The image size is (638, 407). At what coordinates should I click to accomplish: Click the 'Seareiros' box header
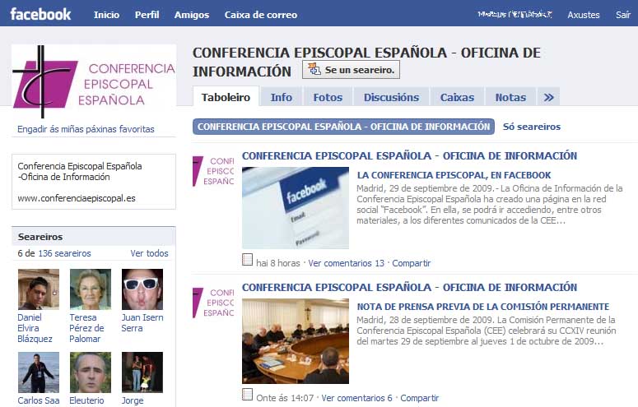click(94, 237)
